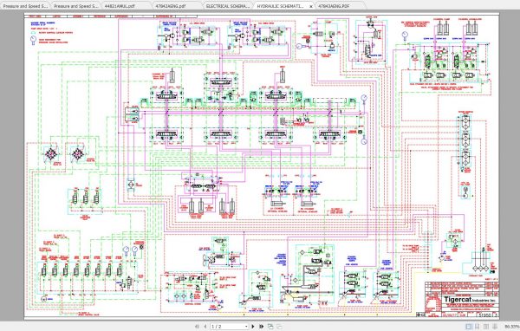Jump to the last page
Image resolution: width=520 pixels, height=331 pixels.
262,327
